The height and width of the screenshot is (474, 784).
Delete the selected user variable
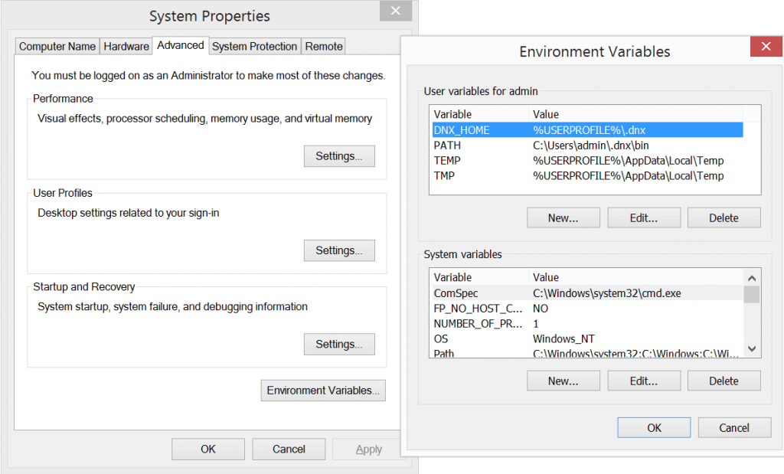tap(724, 218)
